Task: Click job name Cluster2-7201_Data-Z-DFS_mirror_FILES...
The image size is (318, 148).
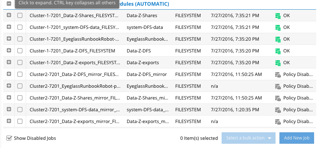Action: pos(74,75)
